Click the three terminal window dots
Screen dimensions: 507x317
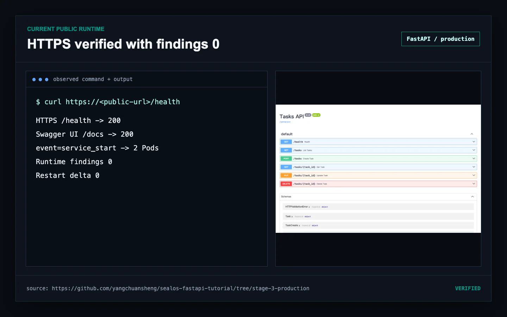tap(40, 80)
